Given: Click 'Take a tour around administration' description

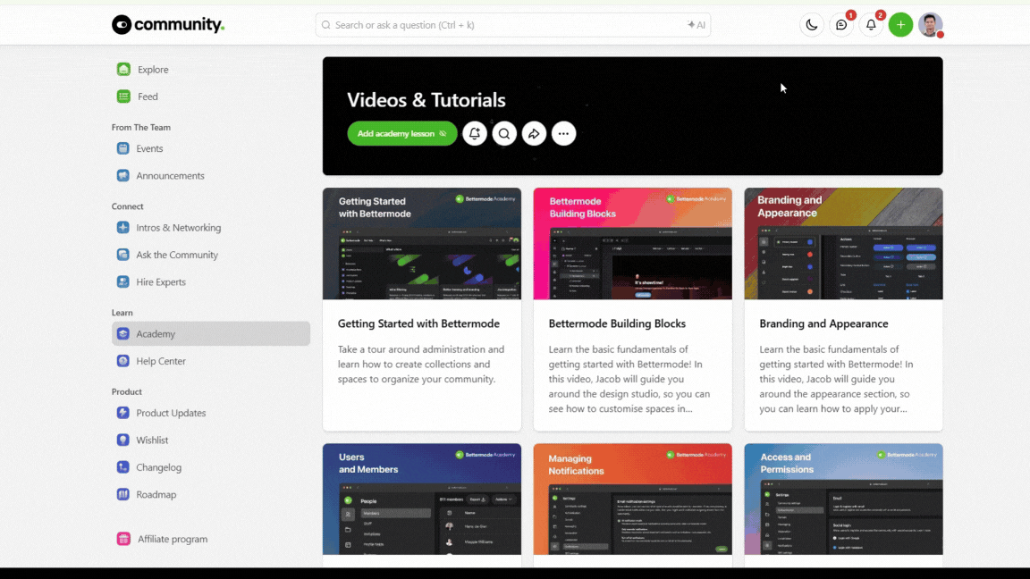Looking at the screenshot, I should [x=421, y=365].
